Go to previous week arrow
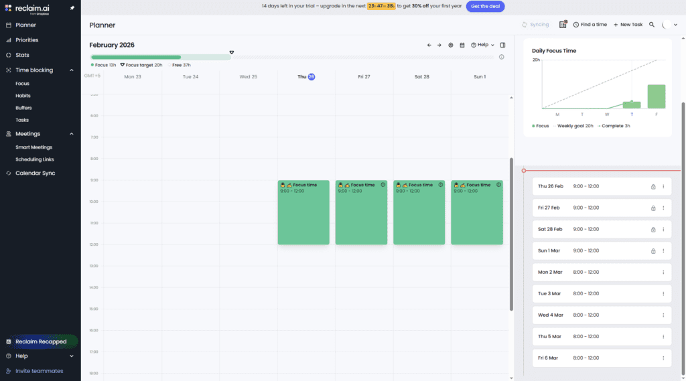686x381 pixels. 429,45
